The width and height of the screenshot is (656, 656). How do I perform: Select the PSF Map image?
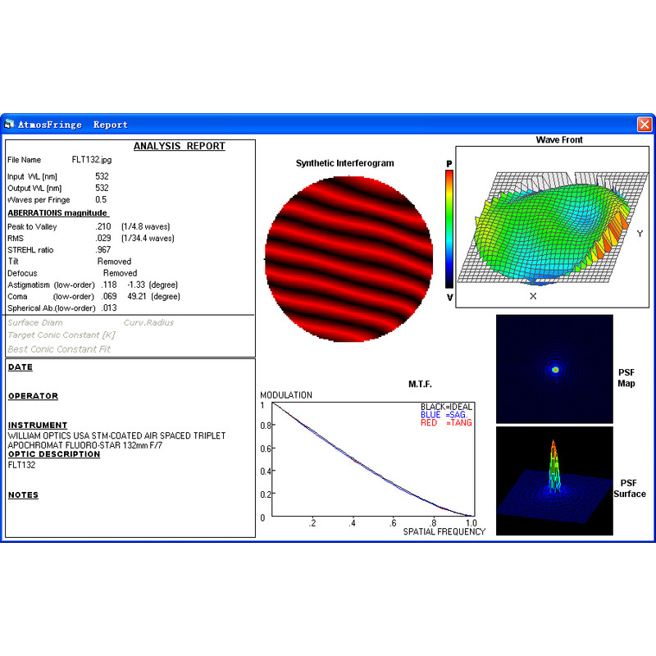553,369
